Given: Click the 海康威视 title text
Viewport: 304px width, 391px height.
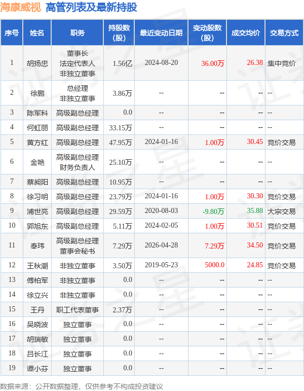Looking at the screenshot, I should point(20,8).
